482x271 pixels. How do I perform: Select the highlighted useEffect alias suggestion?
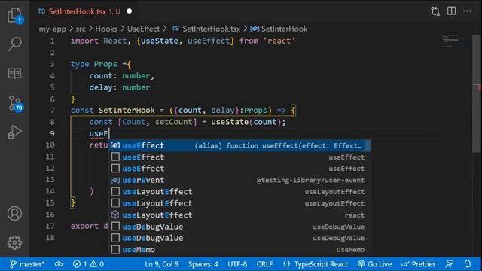pyautogui.click(x=239, y=145)
